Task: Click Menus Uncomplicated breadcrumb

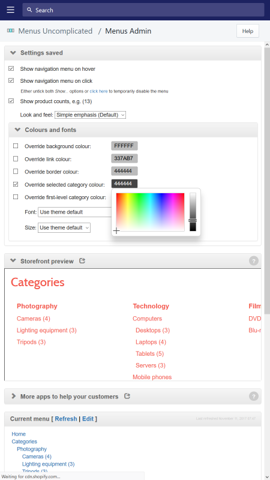Action: [x=55, y=31]
